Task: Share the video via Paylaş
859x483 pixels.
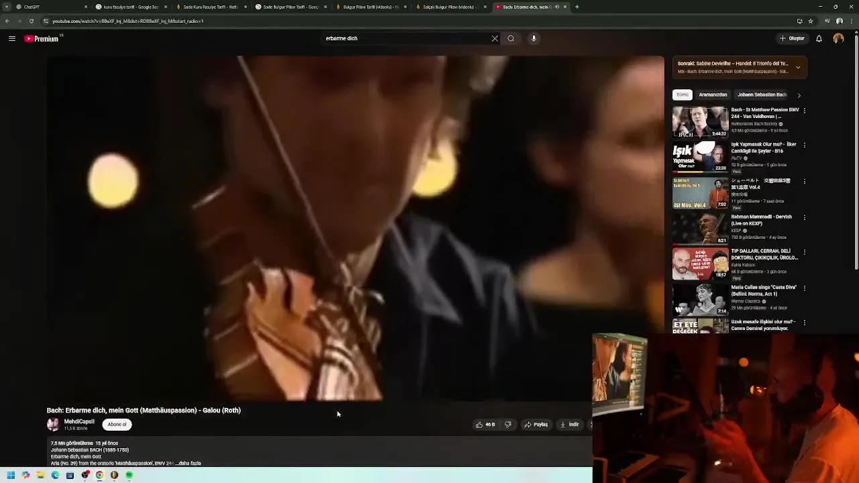Action: pyautogui.click(x=536, y=425)
